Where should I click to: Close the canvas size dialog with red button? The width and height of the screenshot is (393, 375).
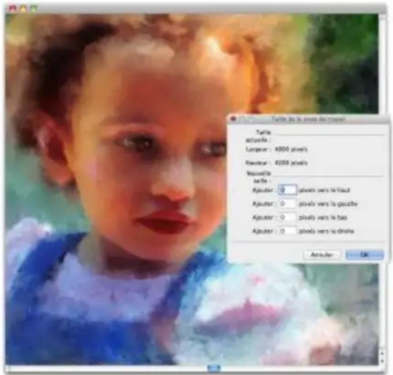233,119
